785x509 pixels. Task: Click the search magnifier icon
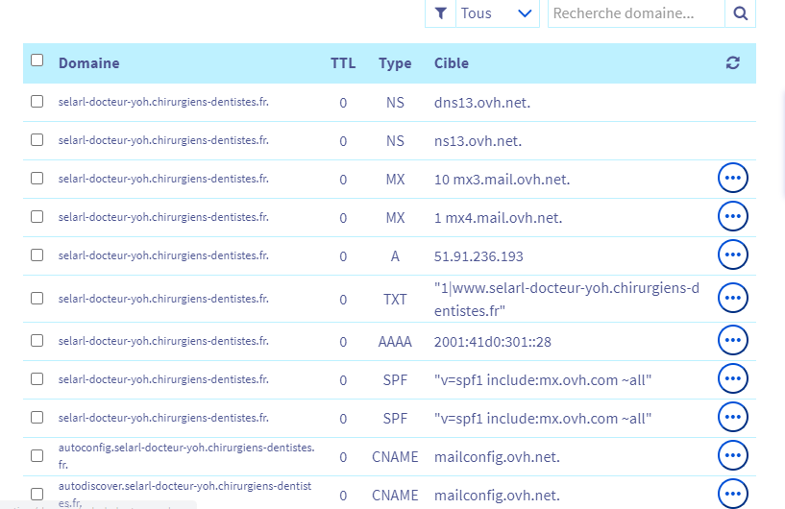coord(740,13)
